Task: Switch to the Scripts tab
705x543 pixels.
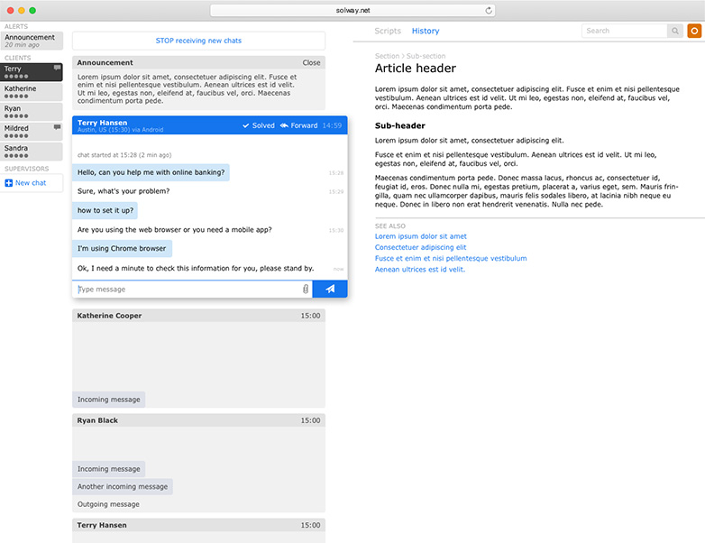Action: tap(388, 31)
